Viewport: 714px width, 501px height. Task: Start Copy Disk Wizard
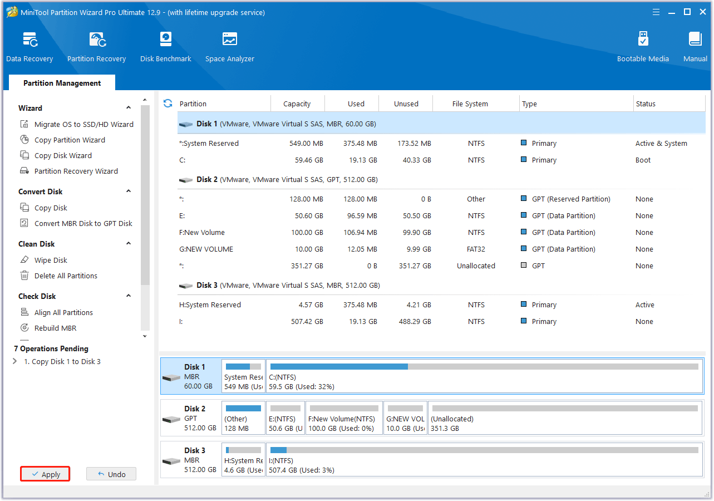(x=56, y=155)
